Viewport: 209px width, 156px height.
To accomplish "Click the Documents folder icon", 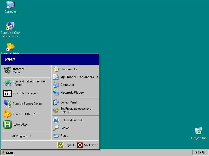I will [x=56, y=69].
